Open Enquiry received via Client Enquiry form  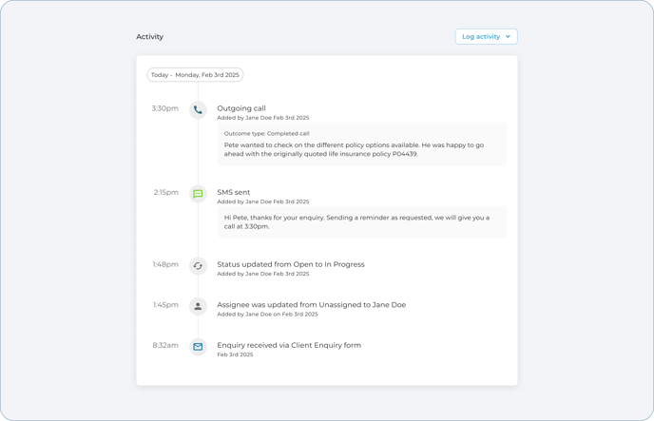pos(289,345)
